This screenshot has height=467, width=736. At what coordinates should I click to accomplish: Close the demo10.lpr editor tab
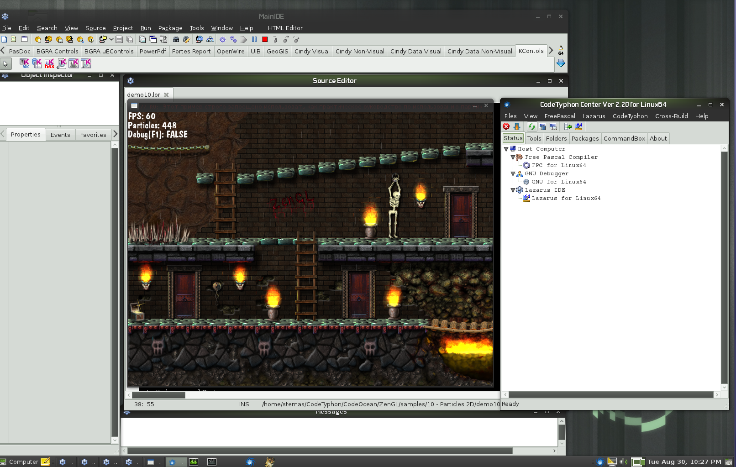(x=166, y=95)
